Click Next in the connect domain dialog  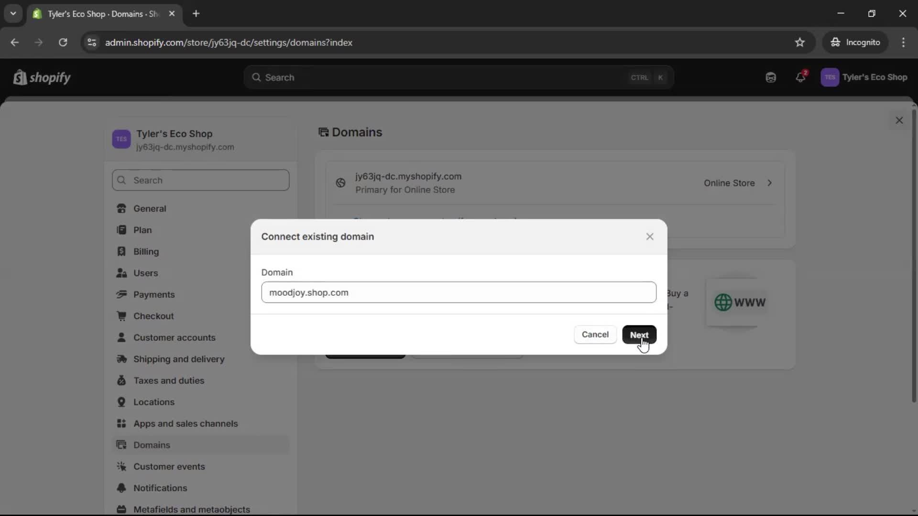[640, 334]
